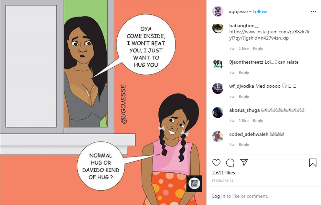Open coded_adehwaleh avatar
The image size is (321, 205).
tap(218, 137)
